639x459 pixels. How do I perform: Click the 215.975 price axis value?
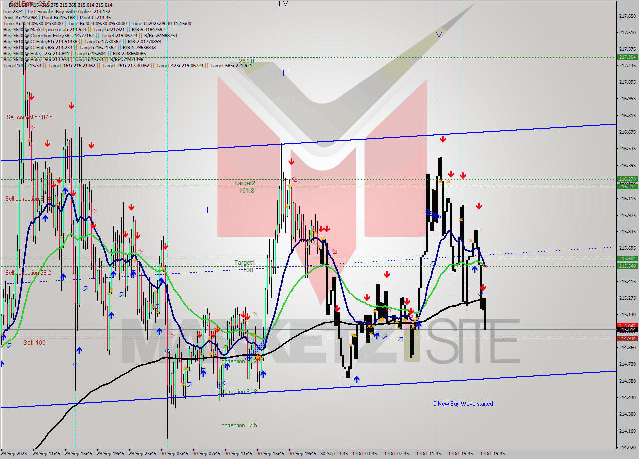pos(627,215)
